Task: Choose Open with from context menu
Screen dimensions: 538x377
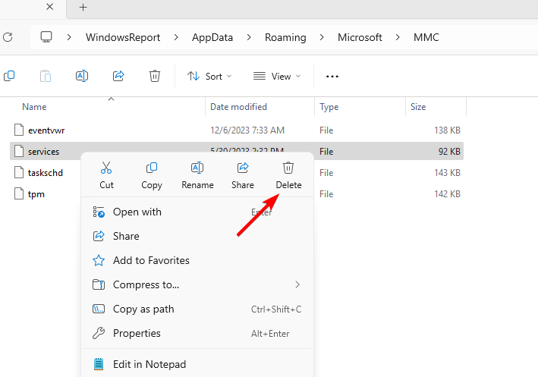Action: coord(137,212)
